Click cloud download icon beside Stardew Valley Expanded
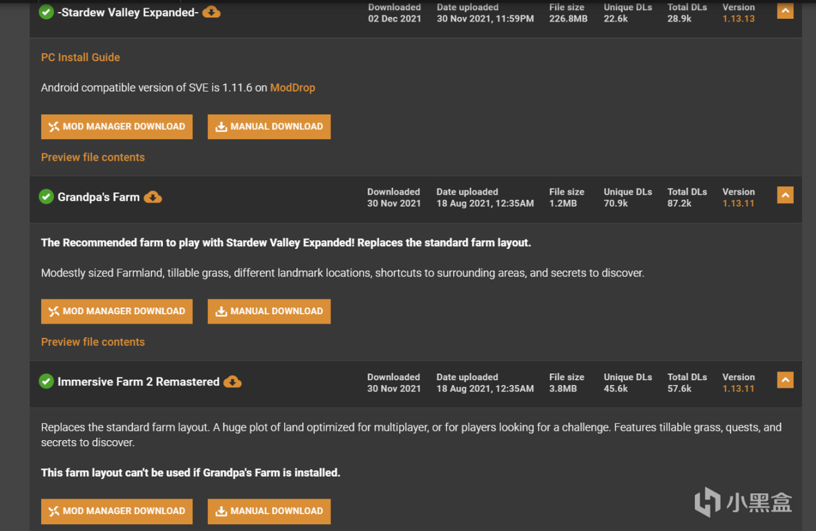The image size is (816, 531). click(x=211, y=12)
